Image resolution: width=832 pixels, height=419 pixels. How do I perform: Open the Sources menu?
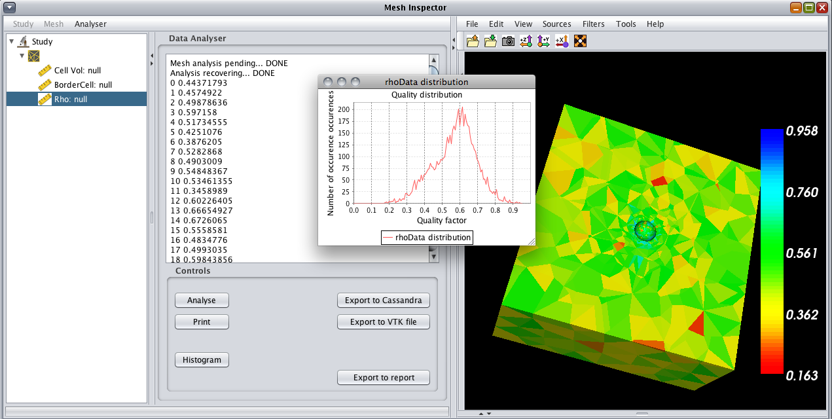556,24
